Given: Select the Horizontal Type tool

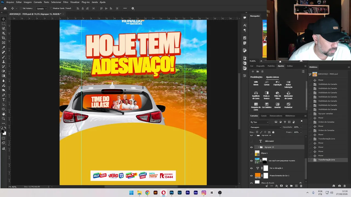Looking at the screenshot, I should 4,100.
